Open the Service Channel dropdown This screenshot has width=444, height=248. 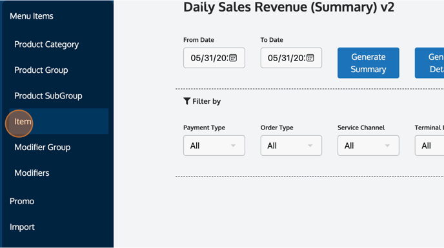click(x=368, y=146)
